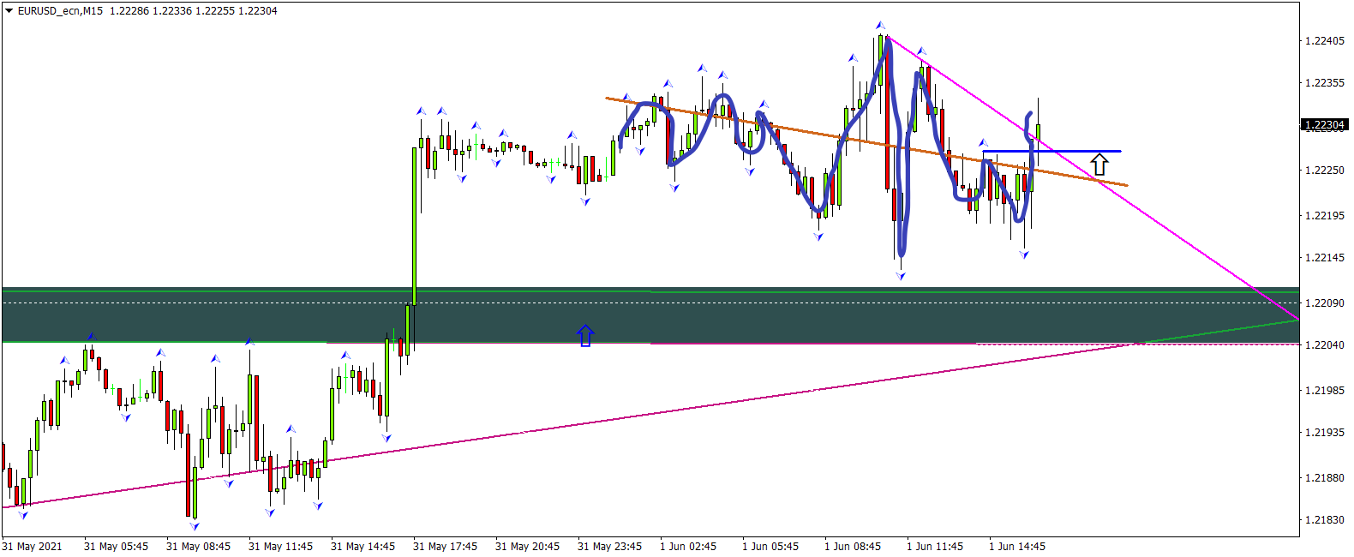Click the 31 May 23:45 time label
Image resolution: width=1354 pixels, height=557 pixels.
click(x=609, y=546)
